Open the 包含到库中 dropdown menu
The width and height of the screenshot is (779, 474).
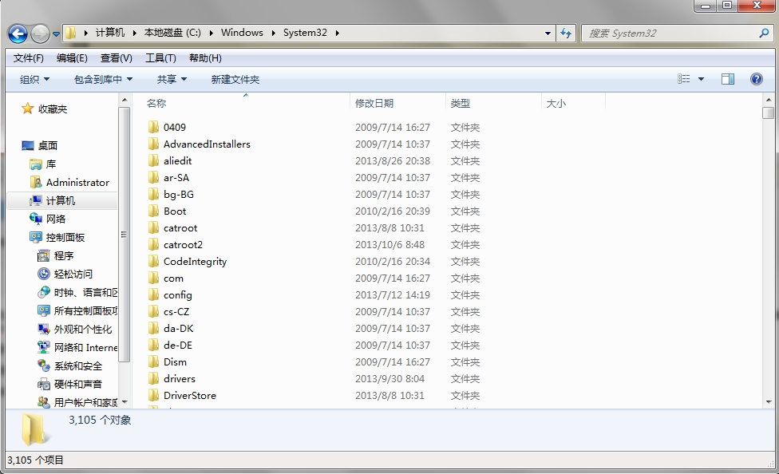(103, 79)
